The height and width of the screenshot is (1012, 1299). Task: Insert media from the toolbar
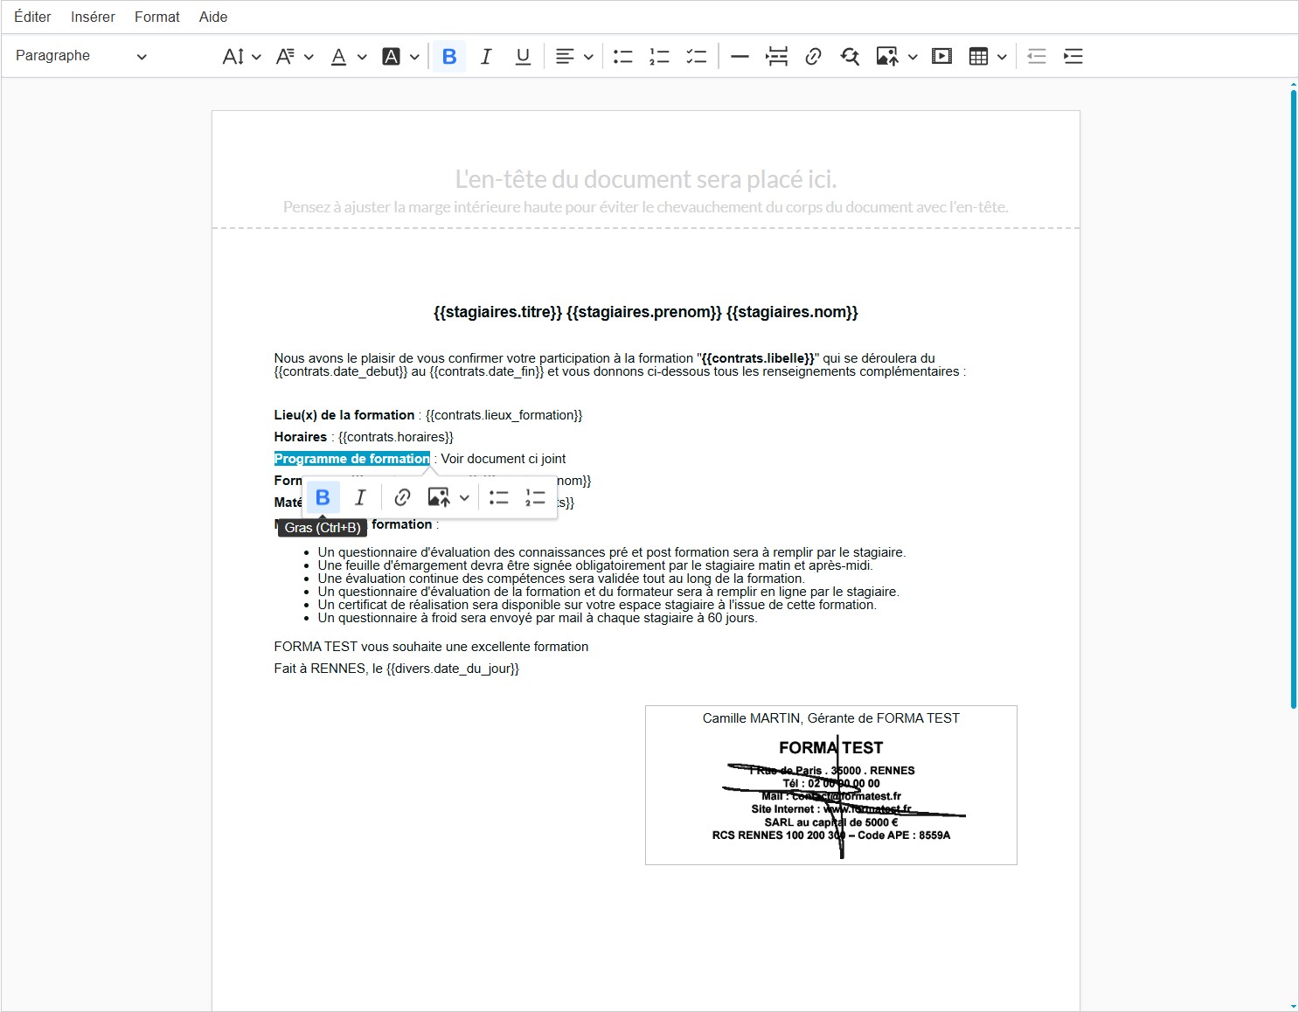tap(941, 57)
